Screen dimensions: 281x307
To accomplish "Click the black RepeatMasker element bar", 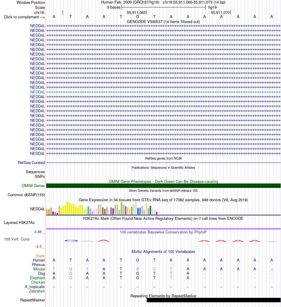I will click(x=214, y=300).
